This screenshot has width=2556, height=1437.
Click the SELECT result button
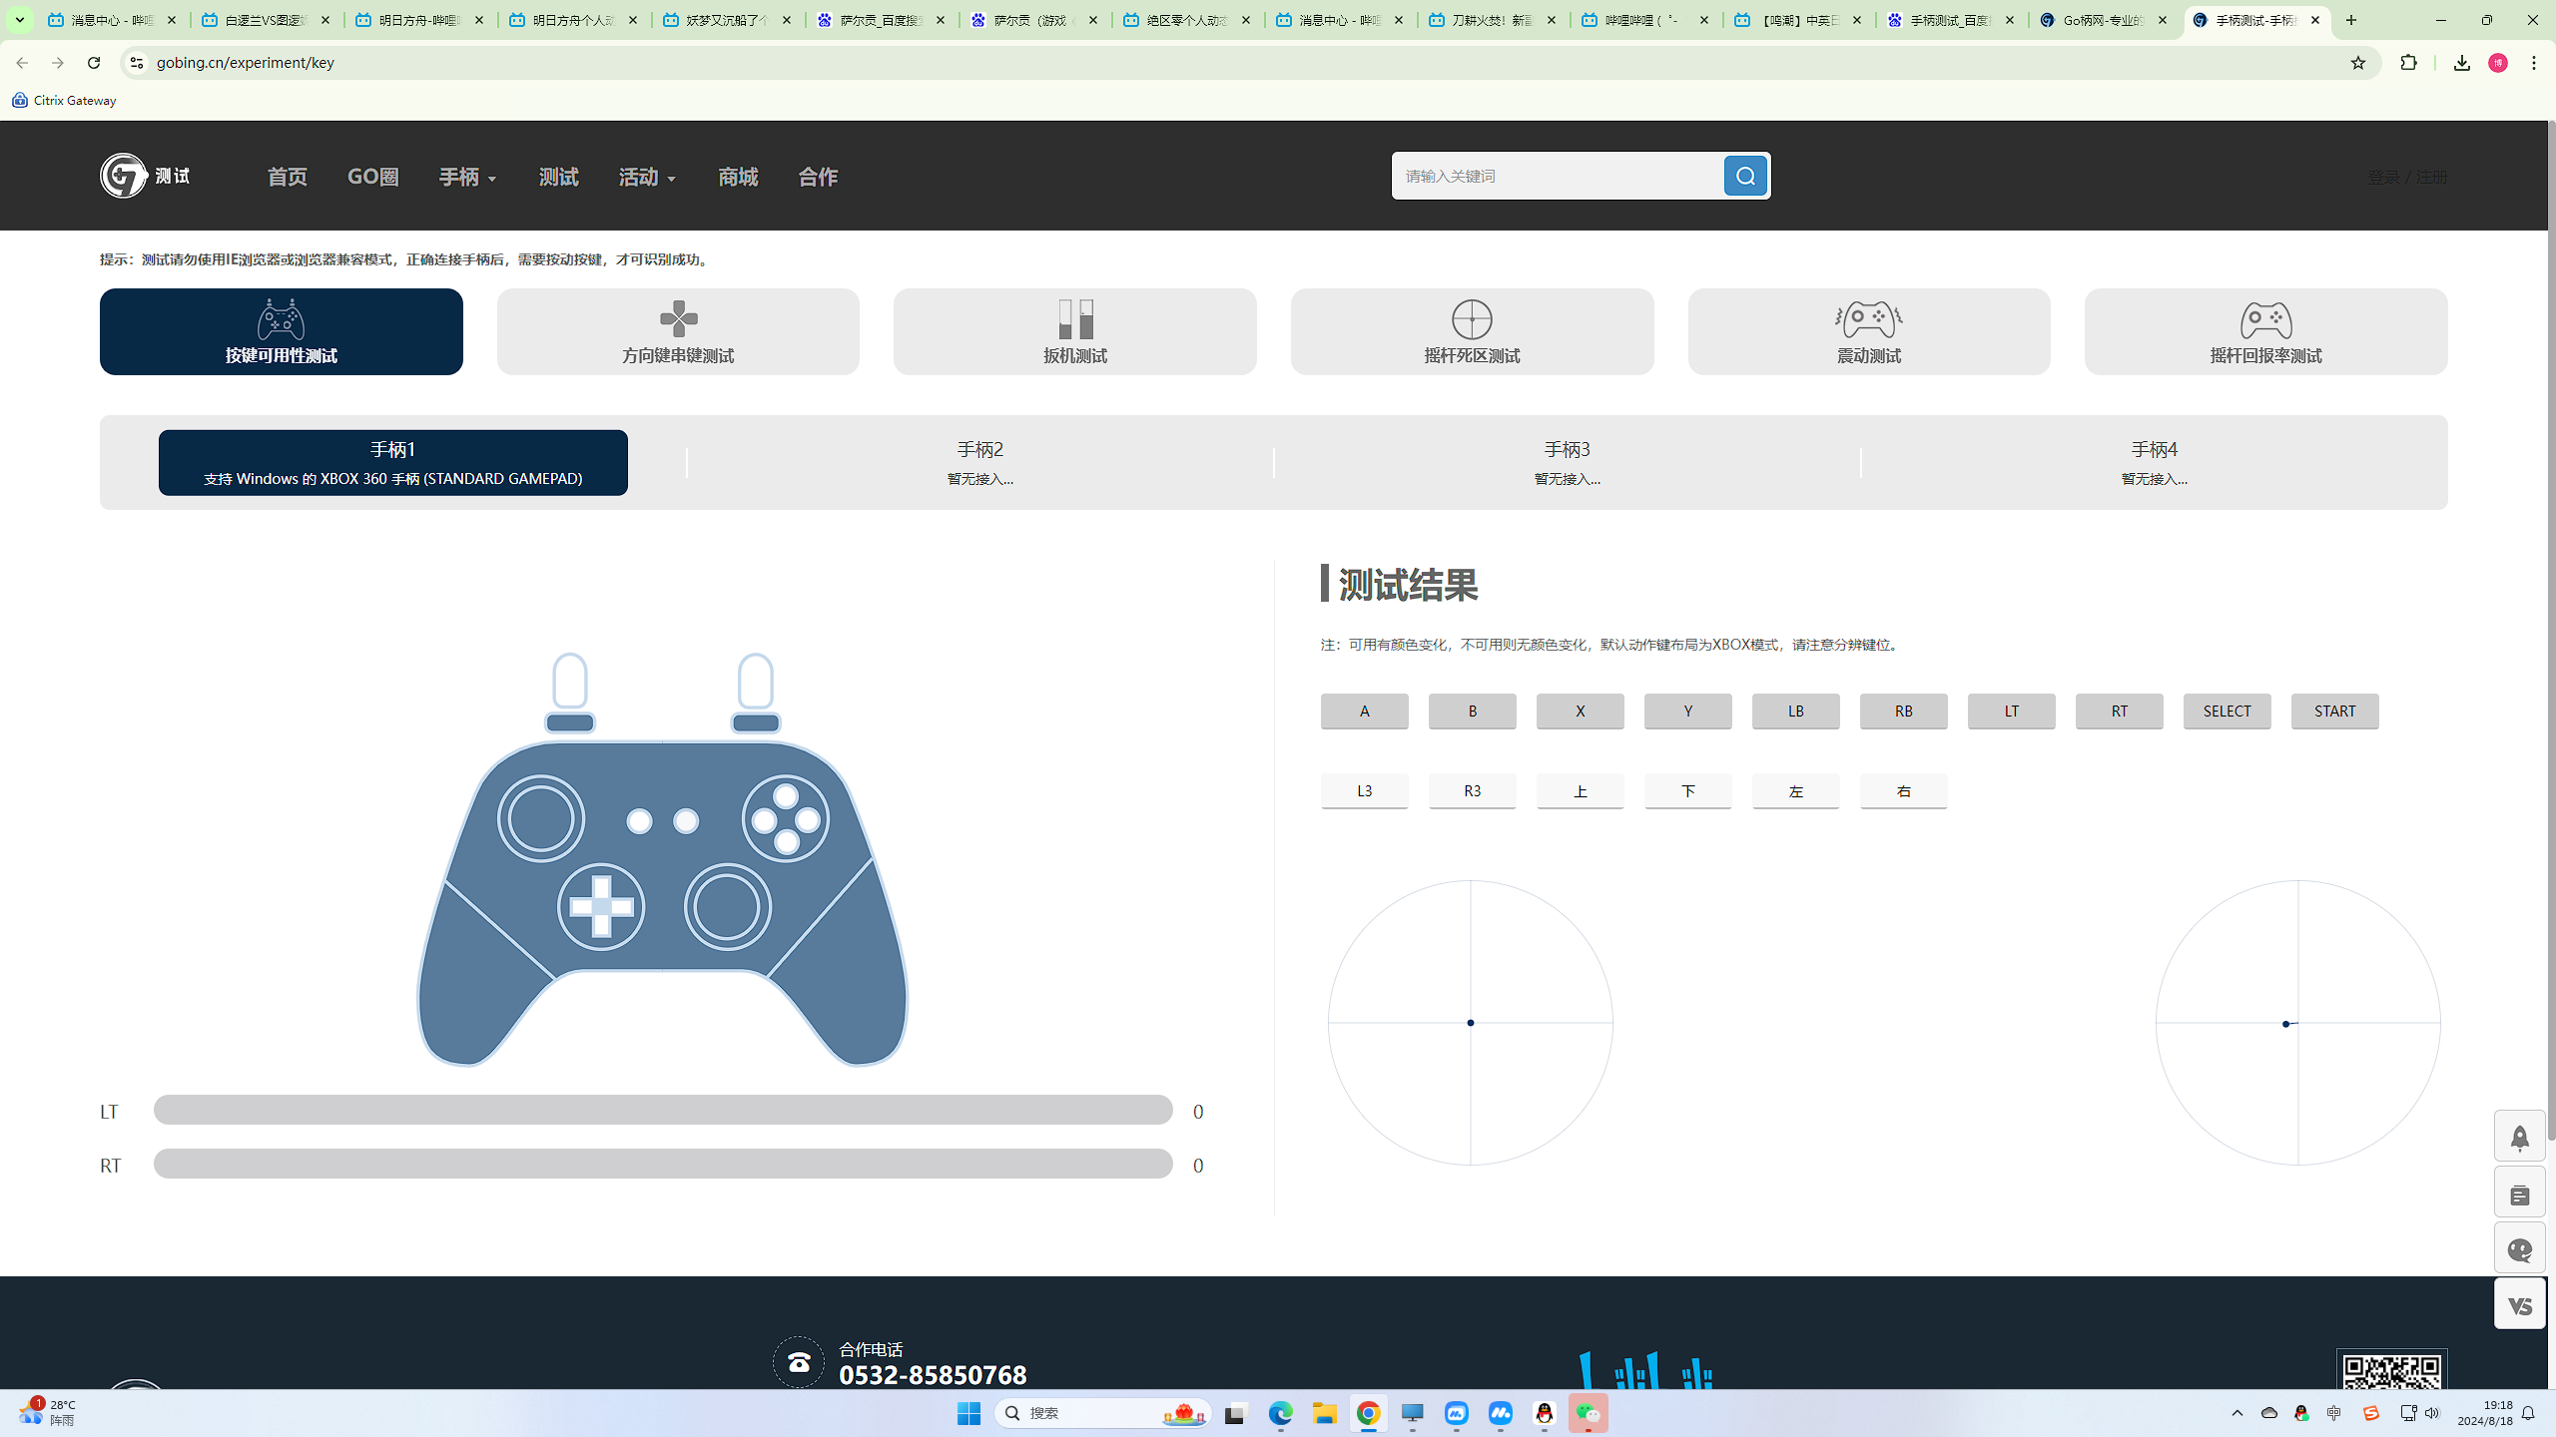(2227, 711)
